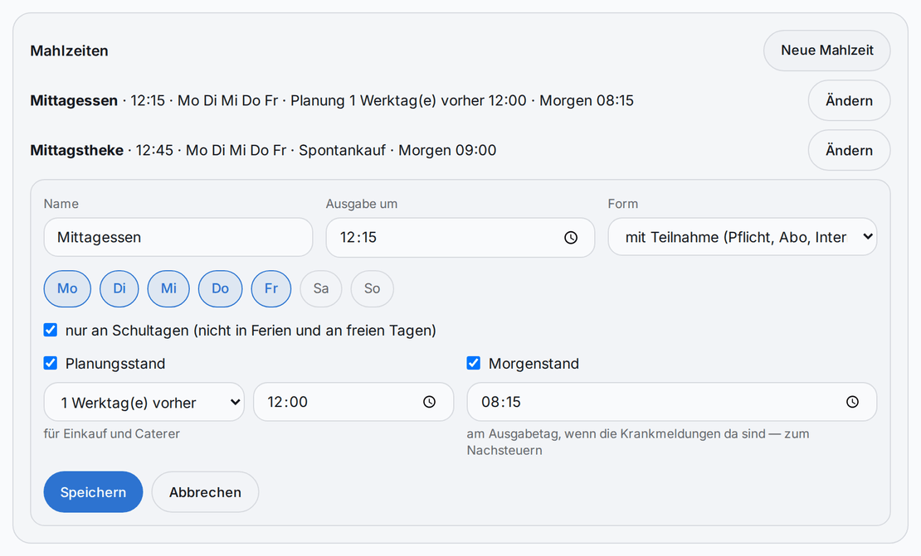The height and width of the screenshot is (556, 921).
Task: Enable the Sa weekday chip
Action: [x=321, y=288]
